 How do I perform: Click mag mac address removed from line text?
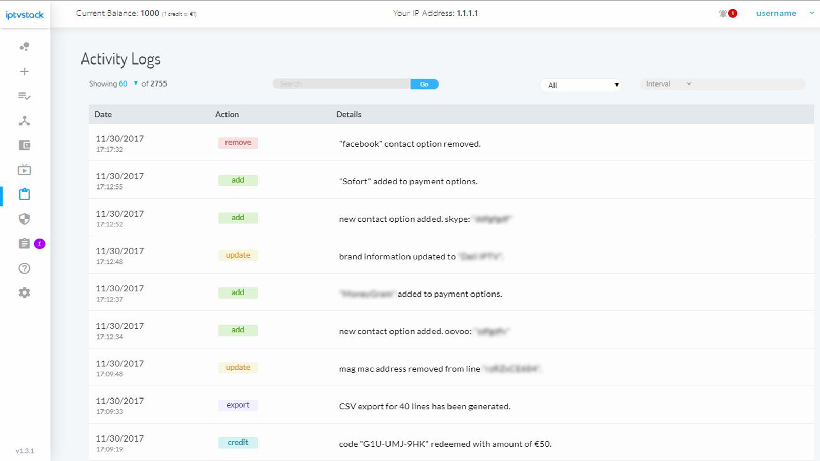(409, 369)
